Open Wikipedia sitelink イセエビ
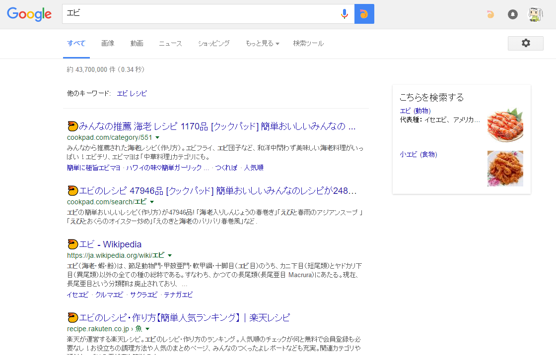Viewport: 556px width, 355px height. [77, 295]
